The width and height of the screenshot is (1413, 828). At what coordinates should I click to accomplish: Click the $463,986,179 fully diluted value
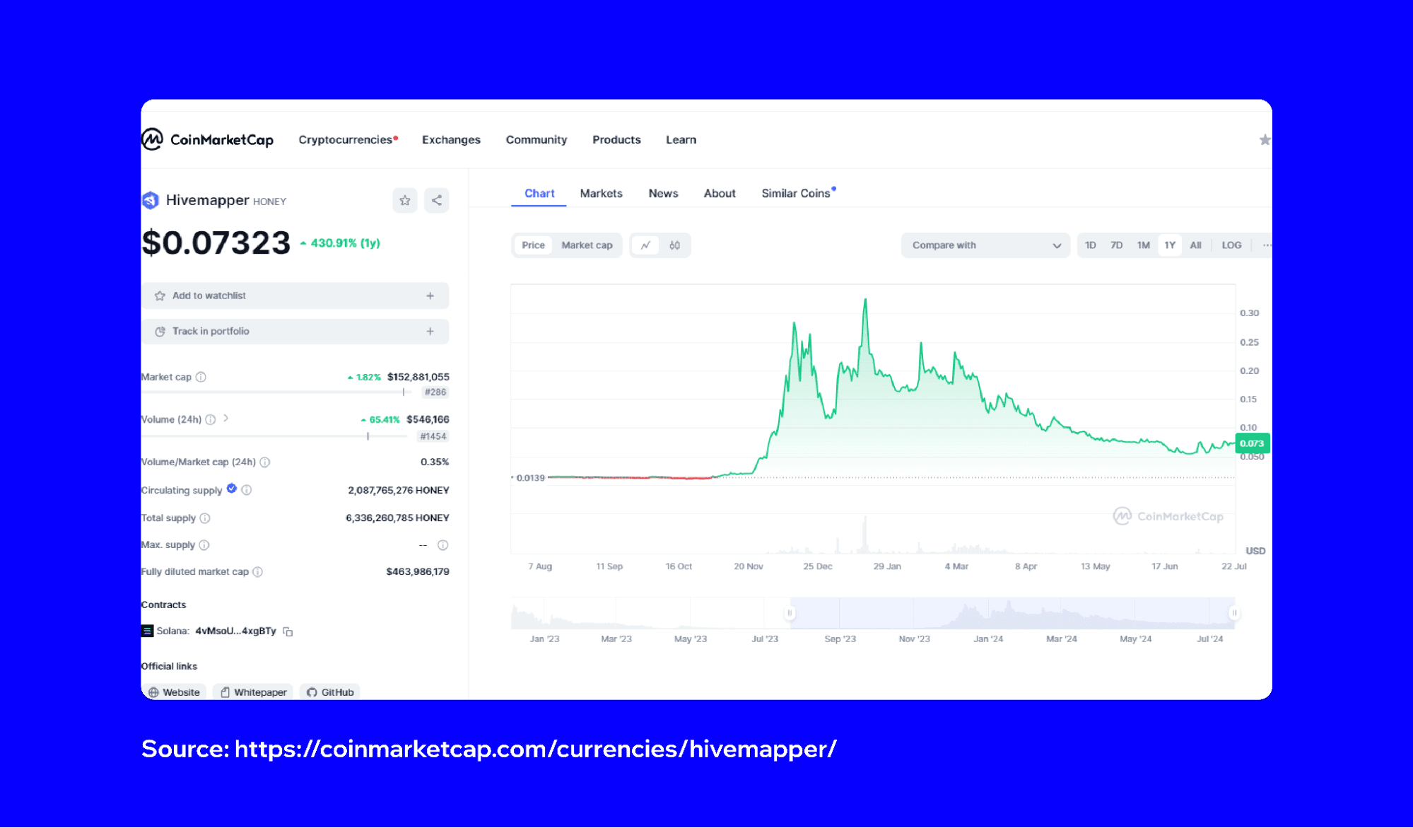pyautogui.click(x=417, y=571)
